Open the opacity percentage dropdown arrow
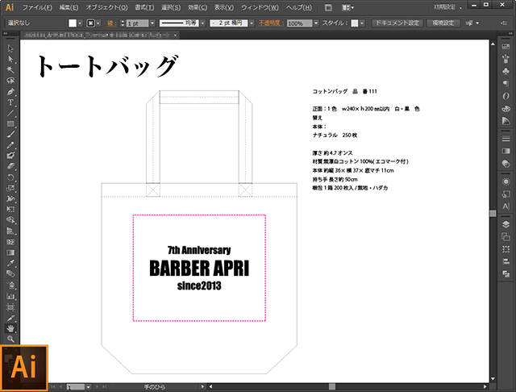The width and height of the screenshot is (516, 392). [x=316, y=23]
